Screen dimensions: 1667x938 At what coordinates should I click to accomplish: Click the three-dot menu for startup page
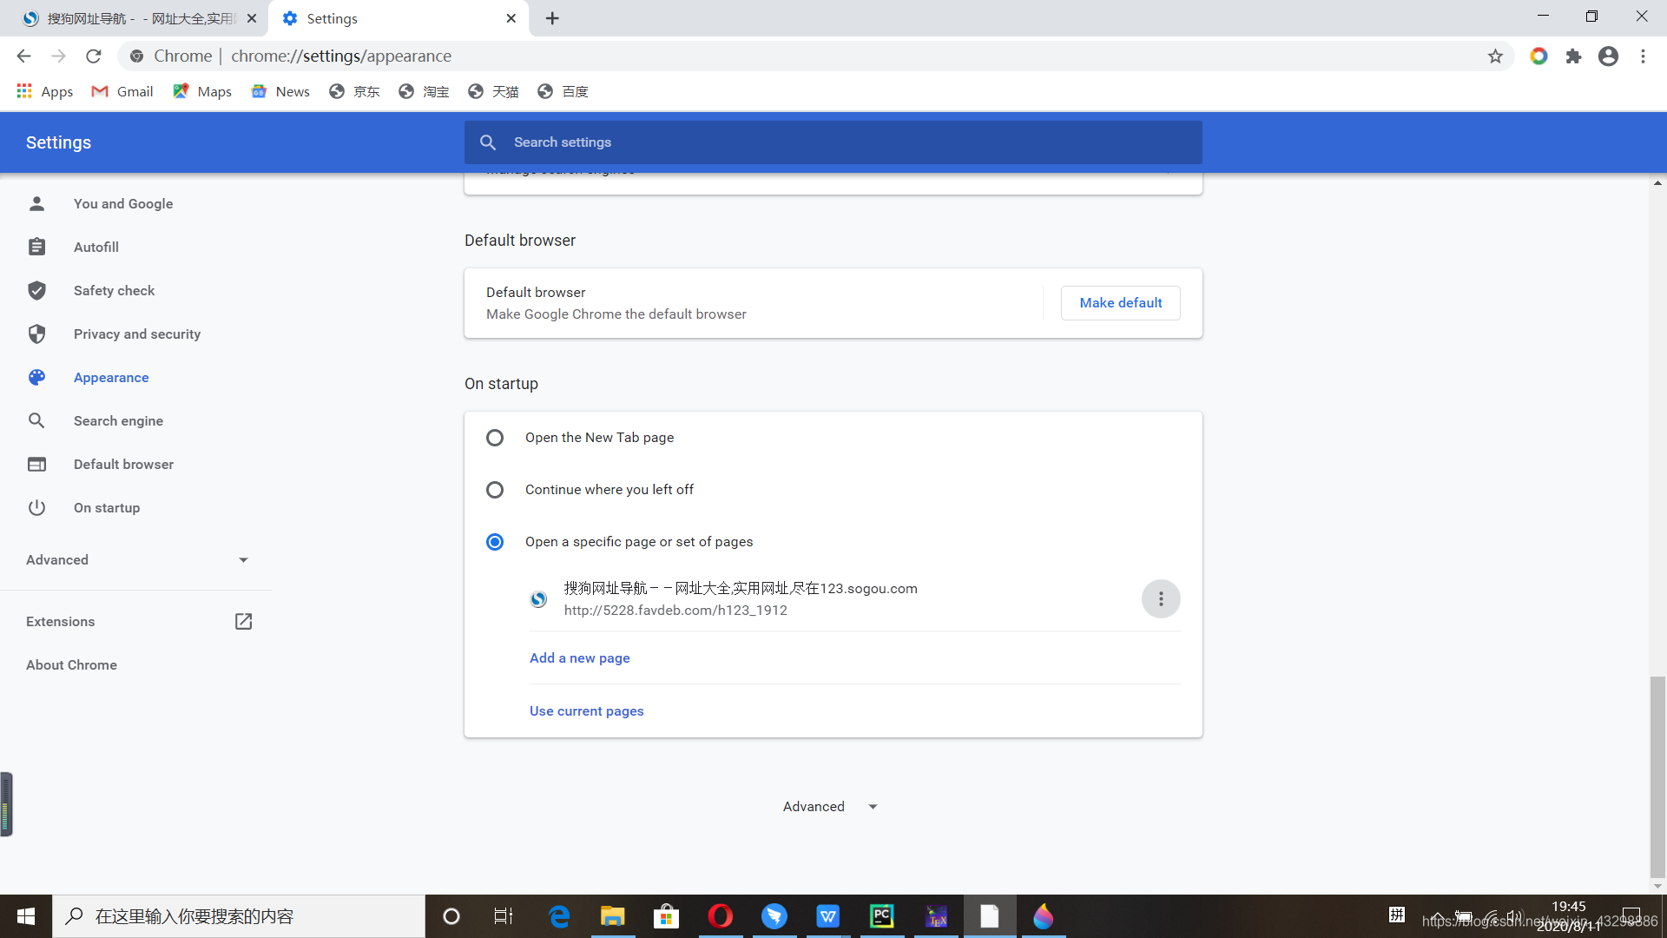click(x=1161, y=598)
